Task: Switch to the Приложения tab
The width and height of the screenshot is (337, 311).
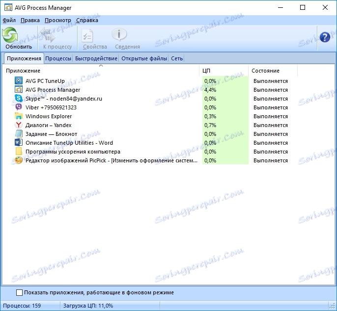Action: point(24,58)
